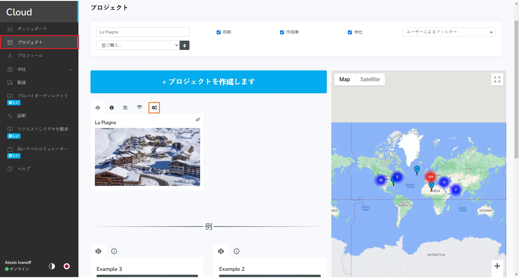Click the La Plagne search input field
This screenshot has width=519, height=278.
pyautogui.click(x=143, y=32)
